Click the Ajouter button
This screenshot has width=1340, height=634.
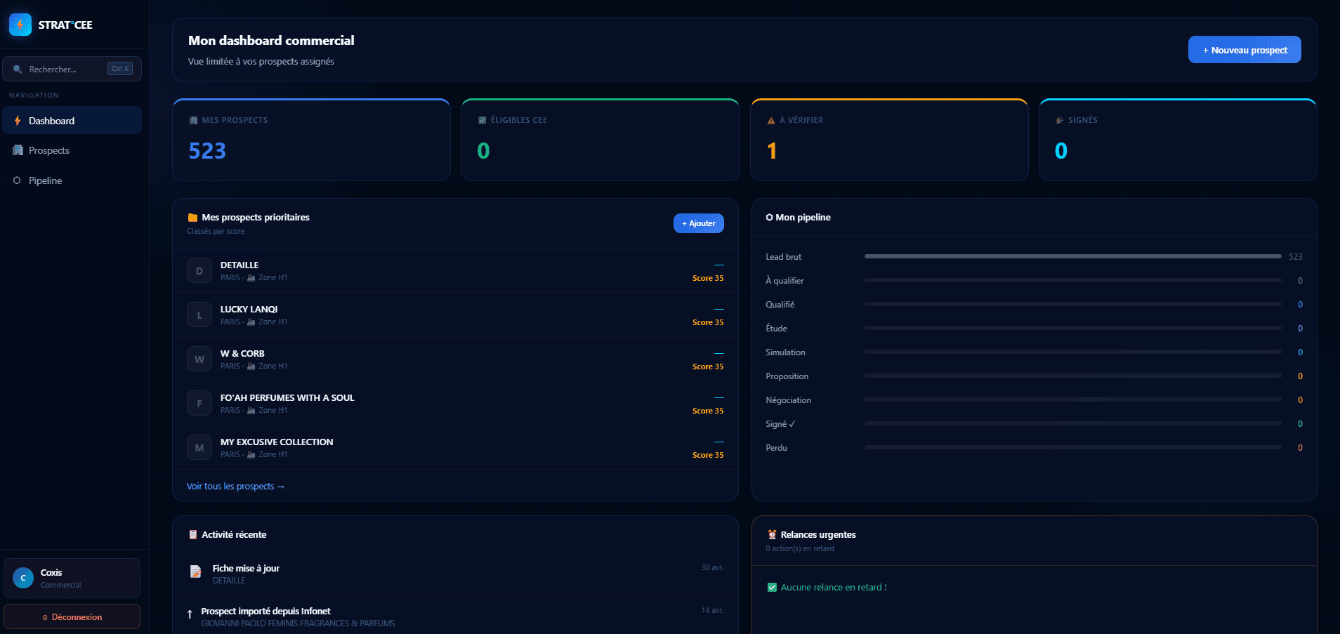click(x=699, y=223)
